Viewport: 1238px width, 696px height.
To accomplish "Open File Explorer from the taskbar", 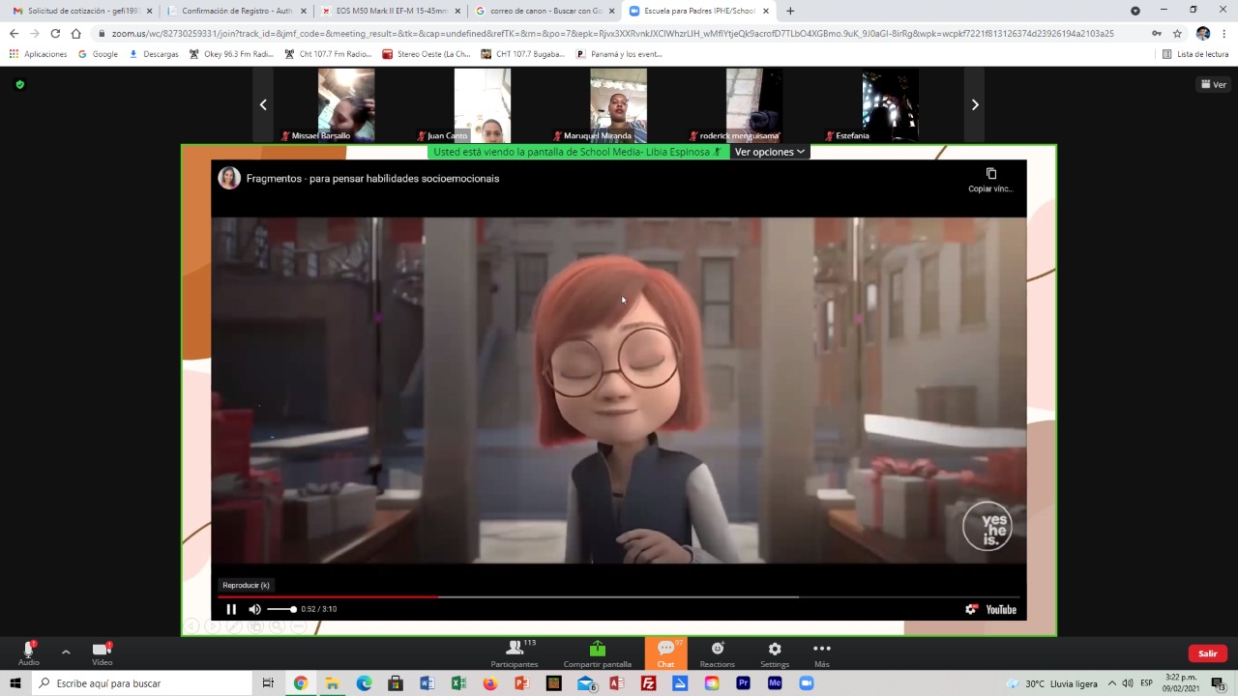I will [332, 683].
